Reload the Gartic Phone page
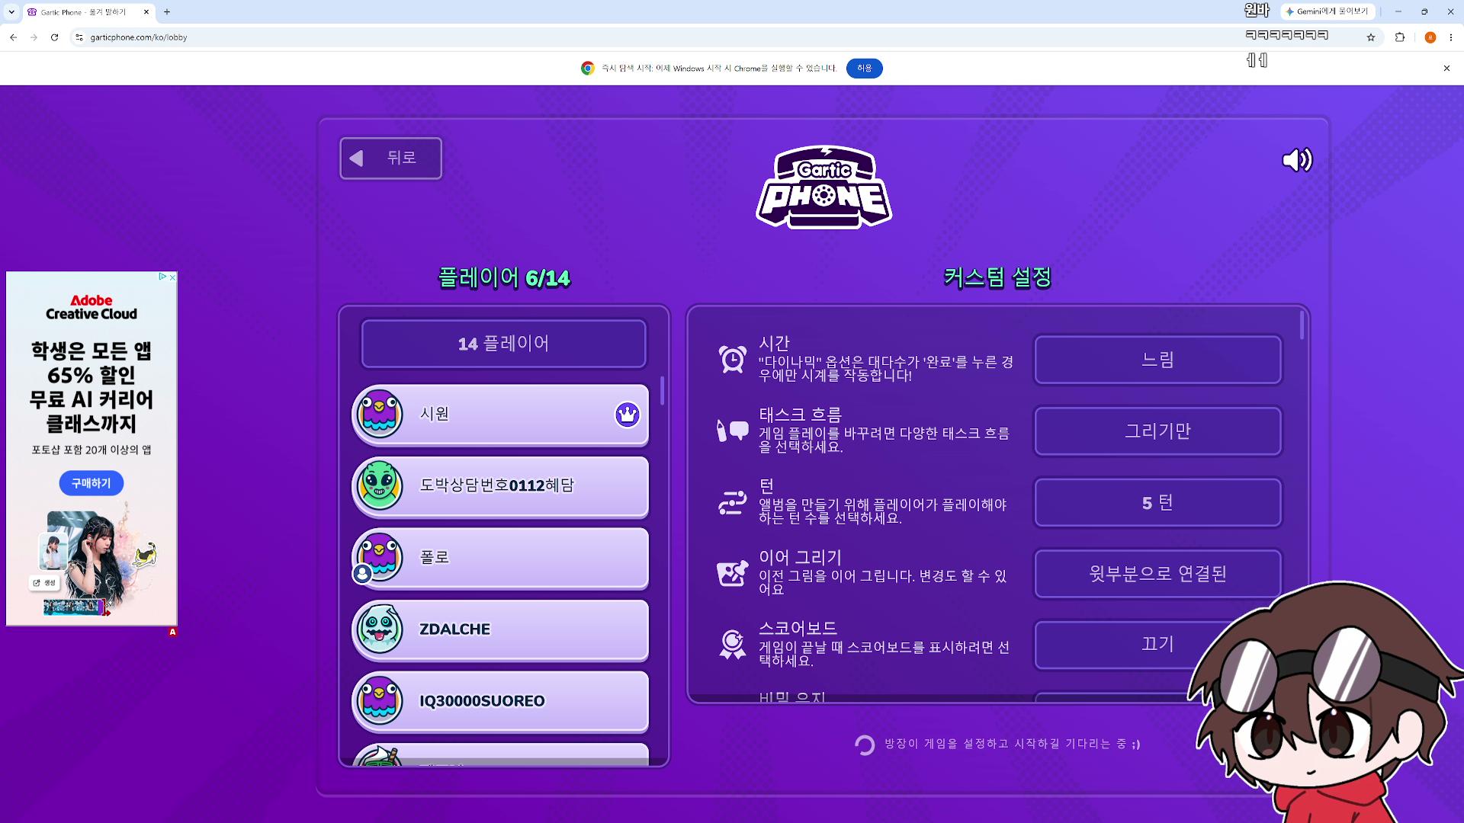The width and height of the screenshot is (1464, 823). pyautogui.click(x=54, y=37)
